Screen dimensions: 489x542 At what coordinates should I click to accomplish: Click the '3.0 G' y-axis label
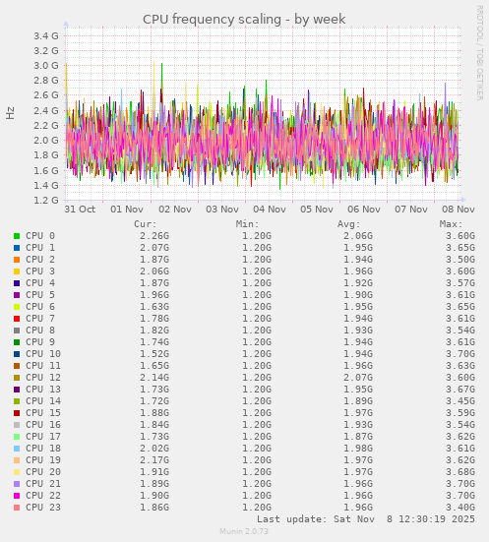tap(46, 66)
